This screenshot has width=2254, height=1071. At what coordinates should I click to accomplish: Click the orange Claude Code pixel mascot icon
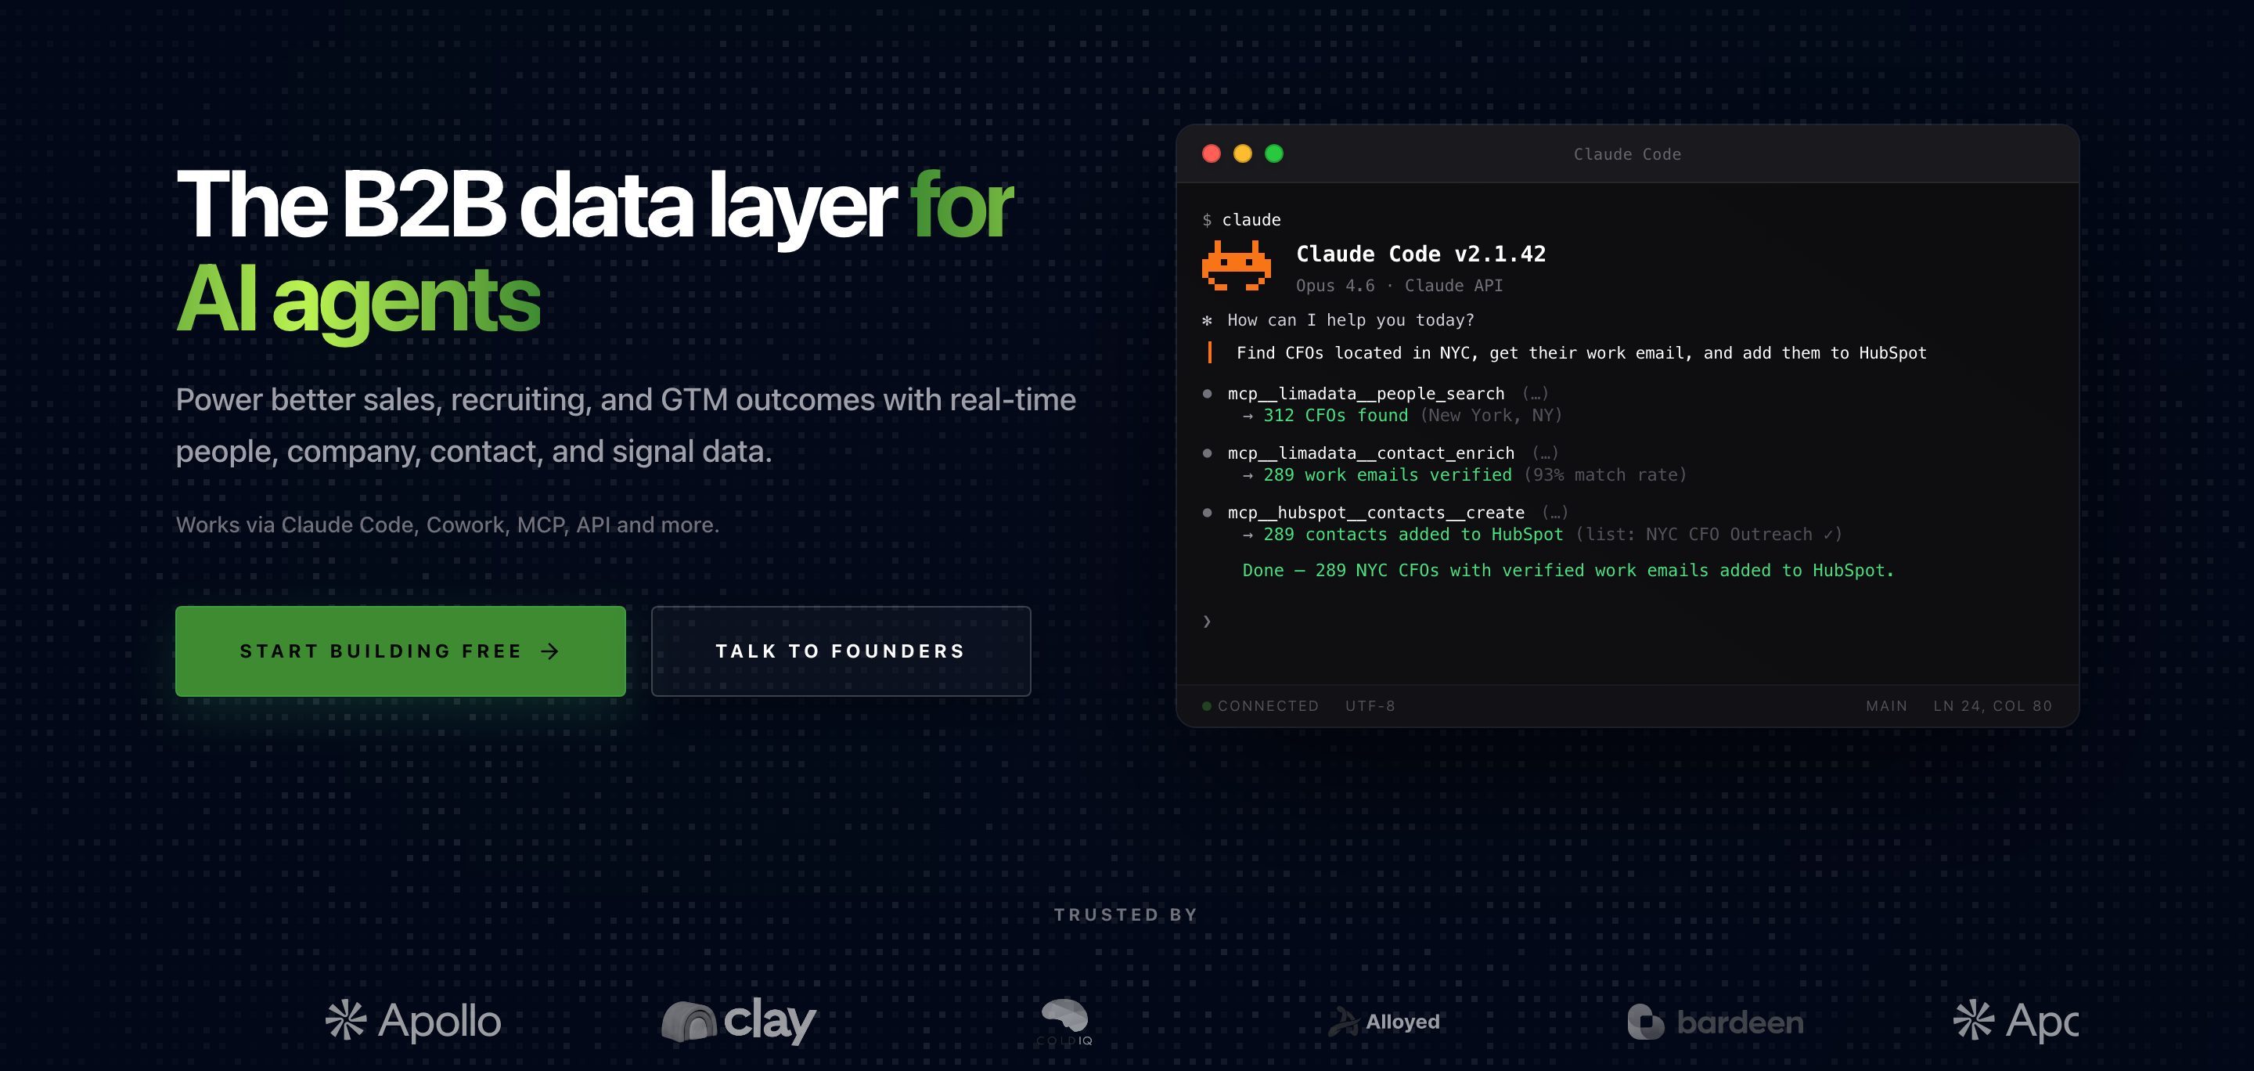tap(1237, 266)
